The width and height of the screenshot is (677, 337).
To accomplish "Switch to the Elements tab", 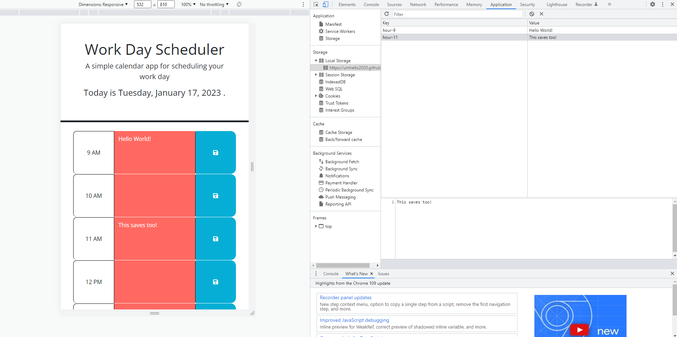I will coord(347,5).
